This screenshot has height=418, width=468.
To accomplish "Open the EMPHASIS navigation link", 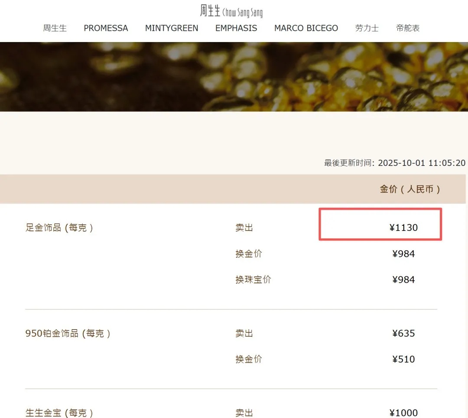I will pyautogui.click(x=236, y=28).
